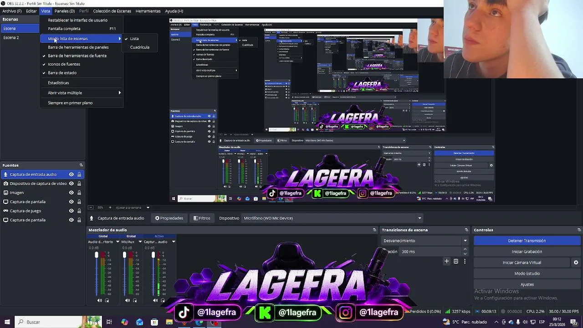Hide the Dispositivo de captura de video source
The width and height of the screenshot is (583, 328).
click(x=72, y=184)
